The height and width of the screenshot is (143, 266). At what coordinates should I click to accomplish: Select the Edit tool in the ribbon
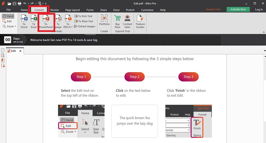pyautogui.click(x=7, y=21)
